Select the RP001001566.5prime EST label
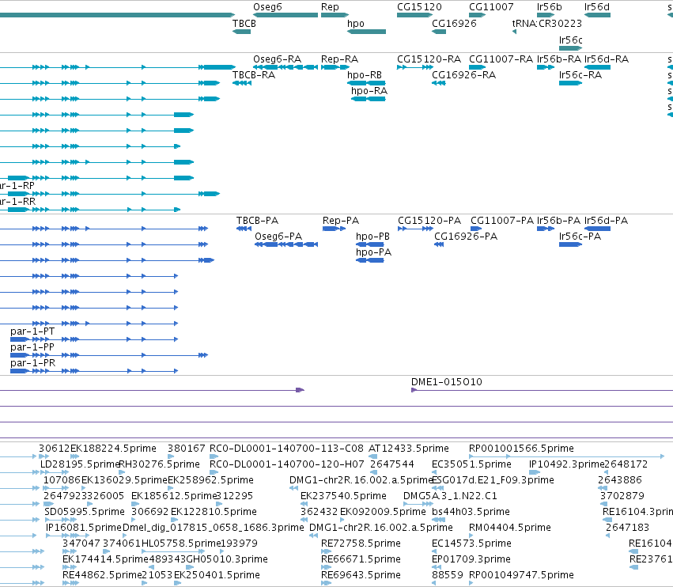The image size is (673, 587). point(521,449)
